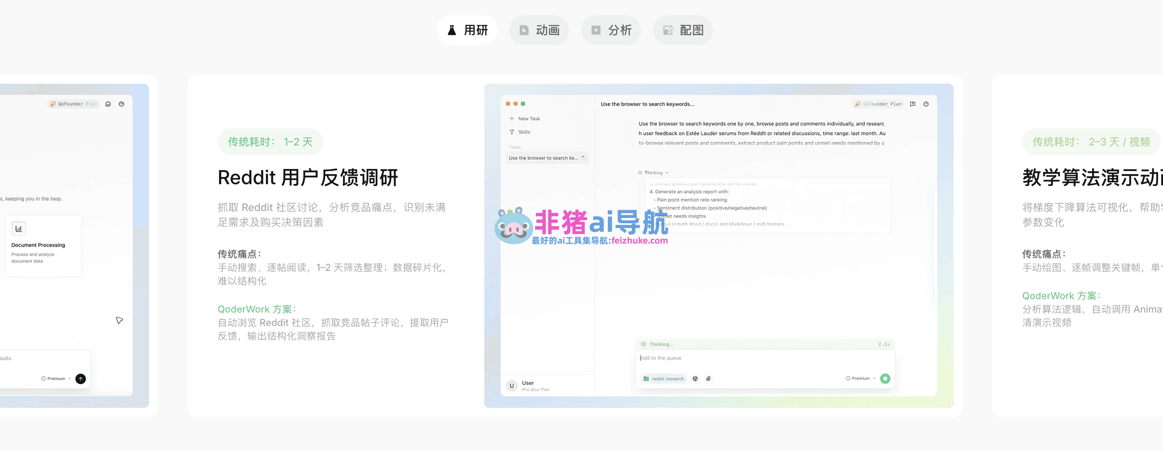Click the bar chart icon on Document Processing card
The width and height of the screenshot is (1163, 451).
19,228
